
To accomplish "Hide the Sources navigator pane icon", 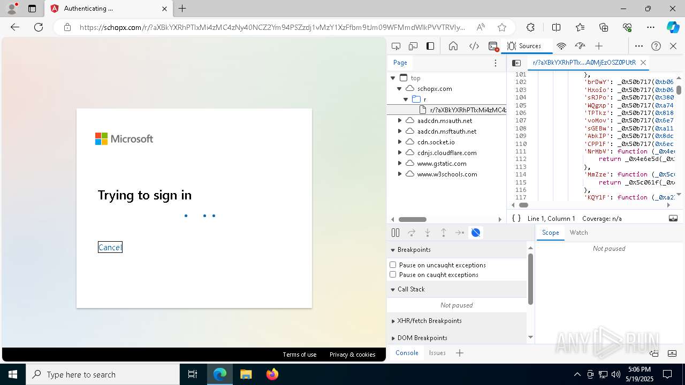I will pos(516,63).
